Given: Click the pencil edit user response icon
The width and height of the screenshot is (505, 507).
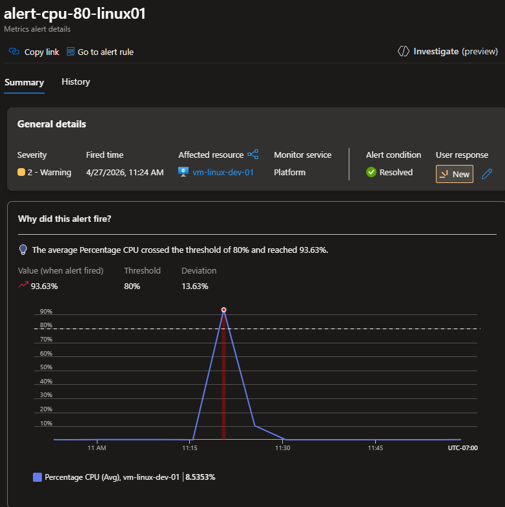Looking at the screenshot, I should 487,174.
